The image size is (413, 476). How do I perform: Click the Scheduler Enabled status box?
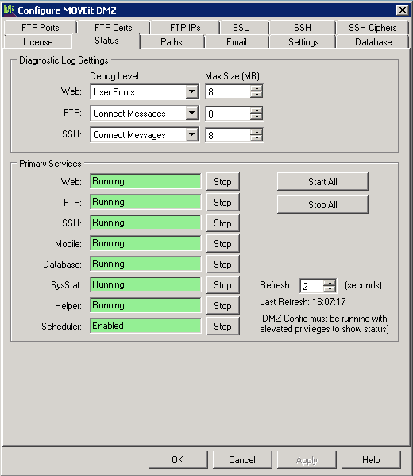[145, 326]
